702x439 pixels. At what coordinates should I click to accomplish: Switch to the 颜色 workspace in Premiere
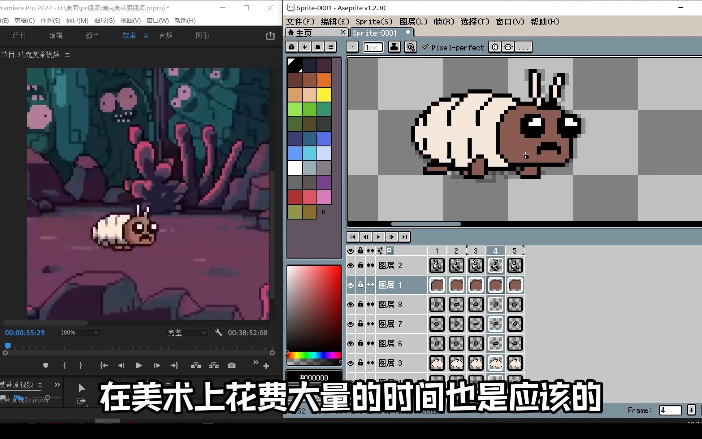(93, 35)
